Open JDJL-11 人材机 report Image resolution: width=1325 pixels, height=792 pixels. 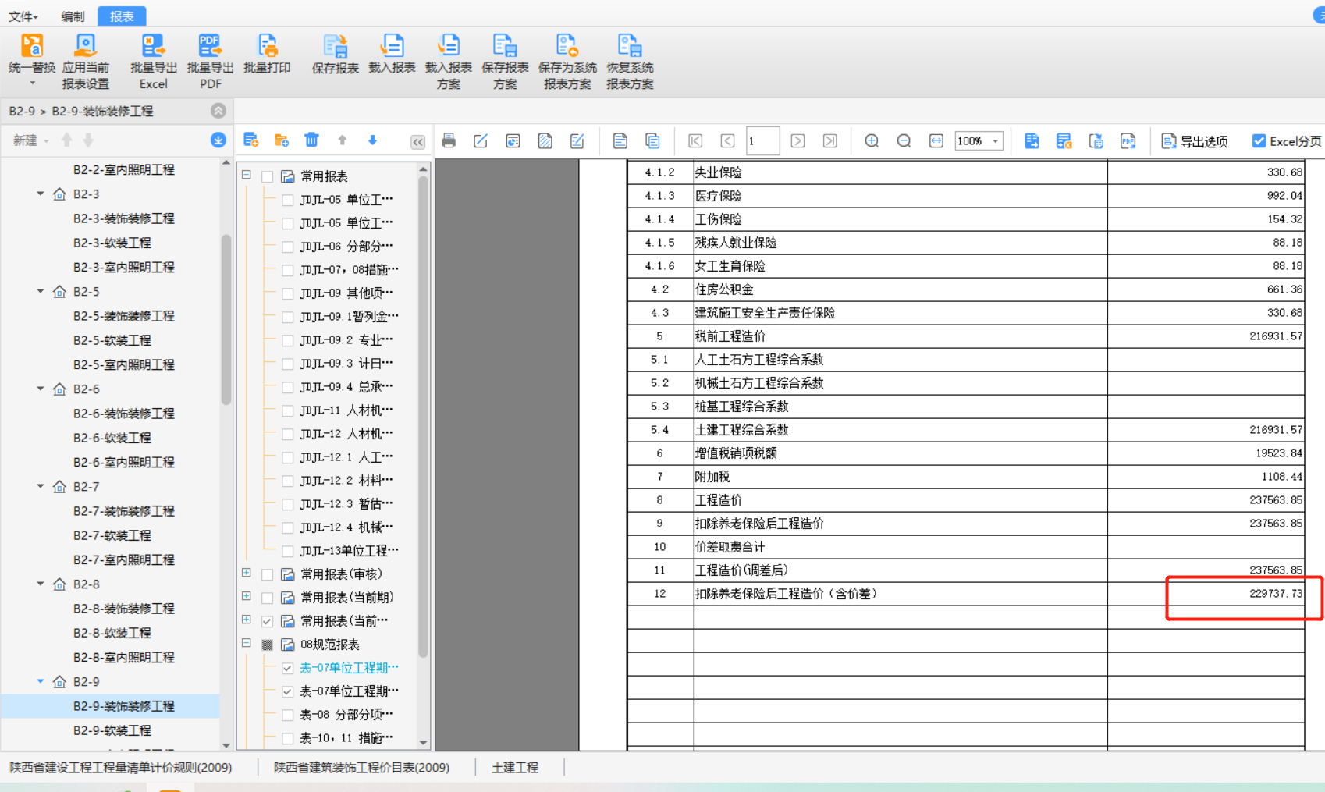click(346, 410)
